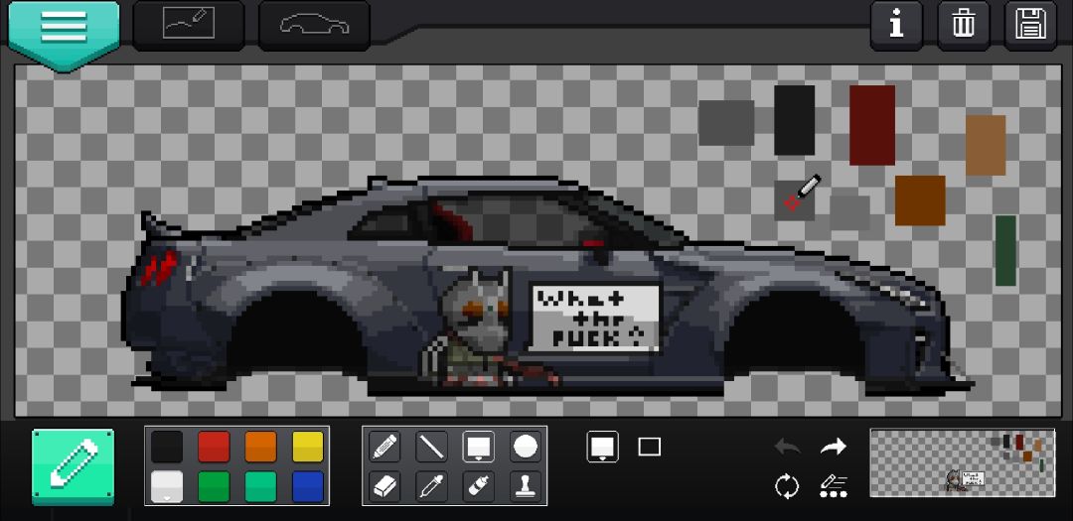Pick the yellow palette color
This screenshot has width=1073, height=521.
(308, 447)
